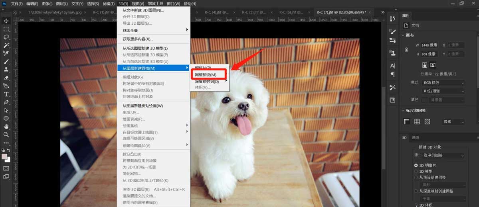Set canvas to portrait orientation
The width and height of the screenshot is (479, 207).
426,65
